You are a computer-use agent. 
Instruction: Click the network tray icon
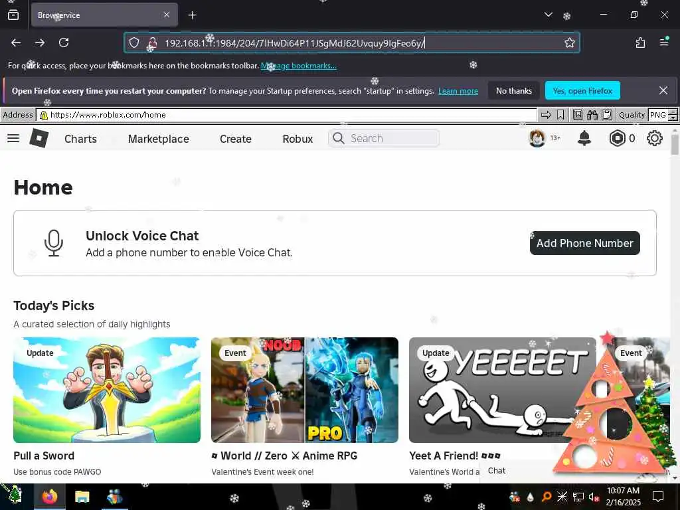[x=578, y=497]
